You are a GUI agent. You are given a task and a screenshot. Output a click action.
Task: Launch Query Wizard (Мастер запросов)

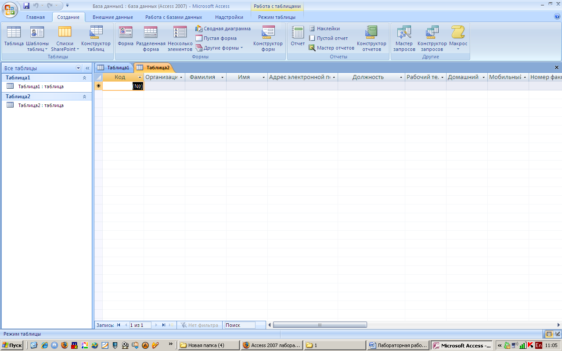point(404,39)
